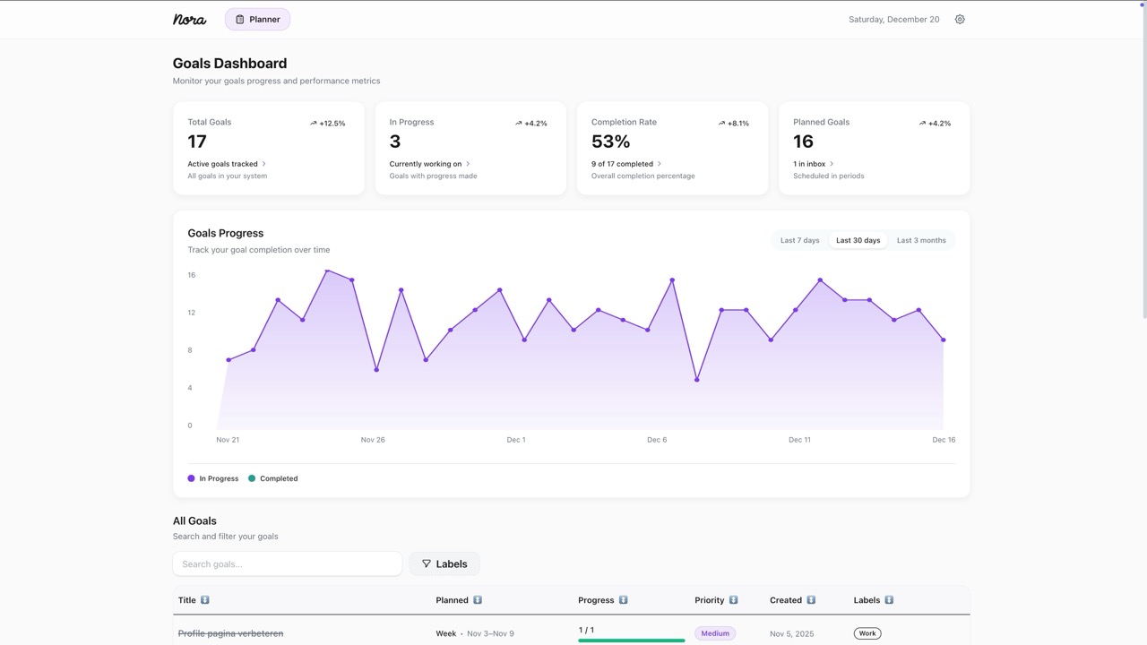
Task: Toggle the In Progress legend series
Action: pyautogui.click(x=213, y=478)
